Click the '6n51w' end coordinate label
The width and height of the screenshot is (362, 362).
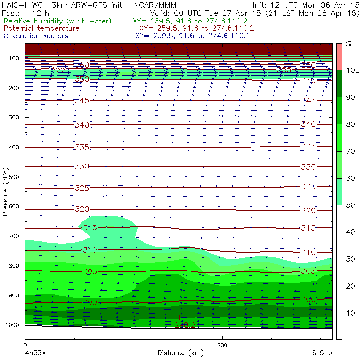click(322, 353)
